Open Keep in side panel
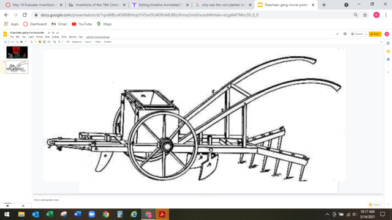392x220 pixels. [x=388, y=51]
